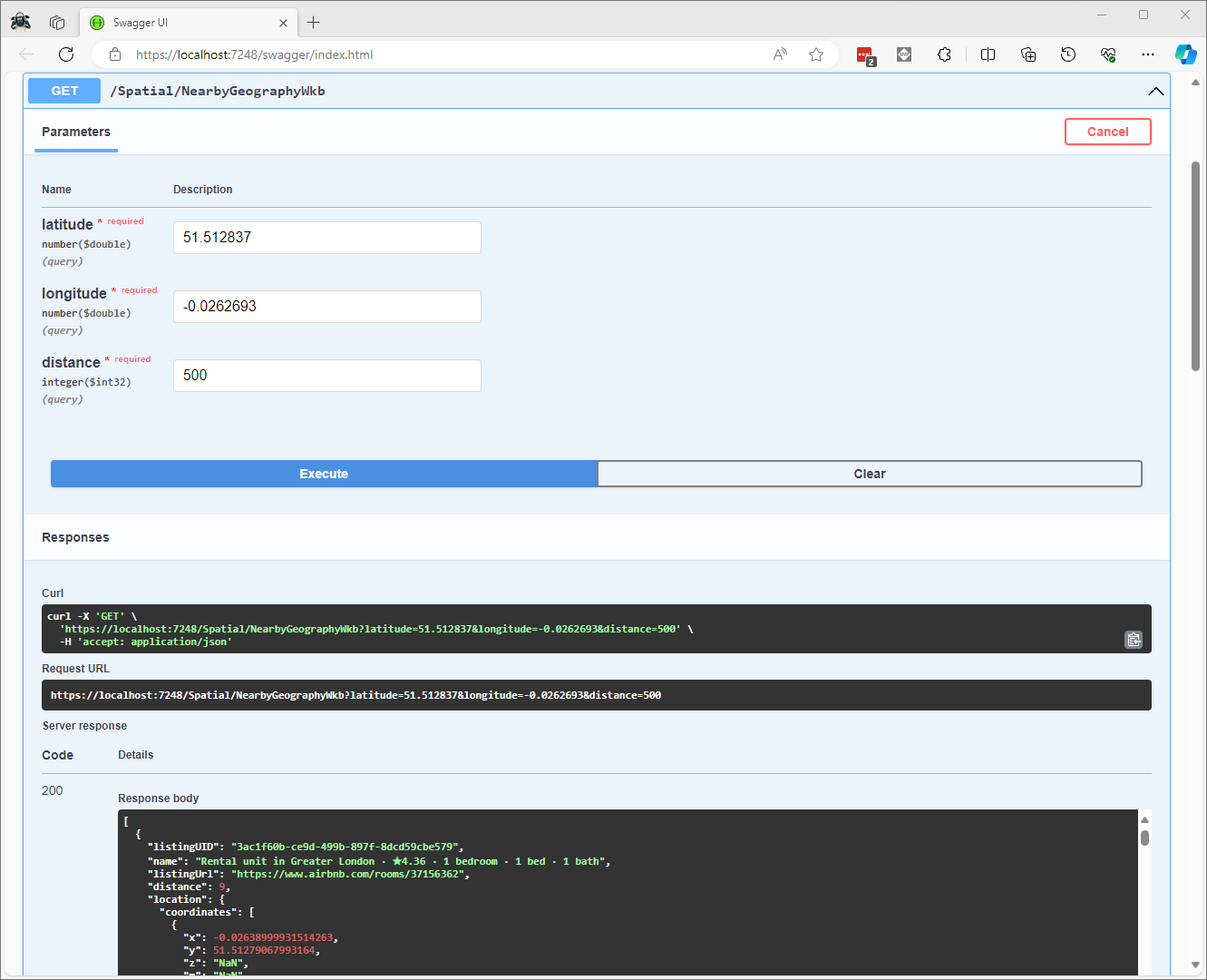Copy the curl command to clipboard

click(1133, 640)
